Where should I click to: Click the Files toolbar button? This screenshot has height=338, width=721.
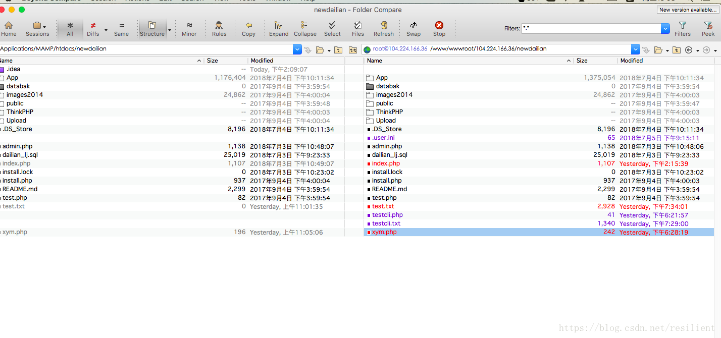(358, 29)
